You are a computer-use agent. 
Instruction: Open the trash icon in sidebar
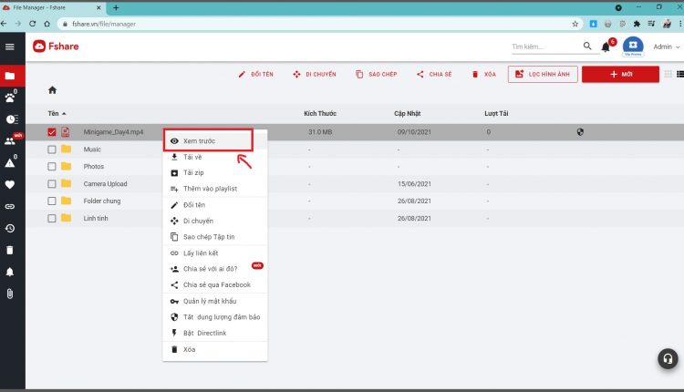point(10,250)
